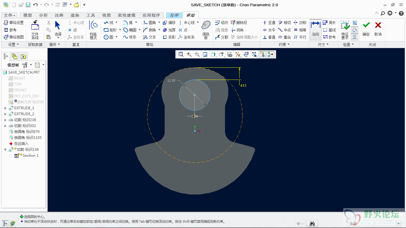This screenshot has height=228, width=406.
Task: Click the 周长 (Perimeter) dimension tool
Action: [x=329, y=23]
